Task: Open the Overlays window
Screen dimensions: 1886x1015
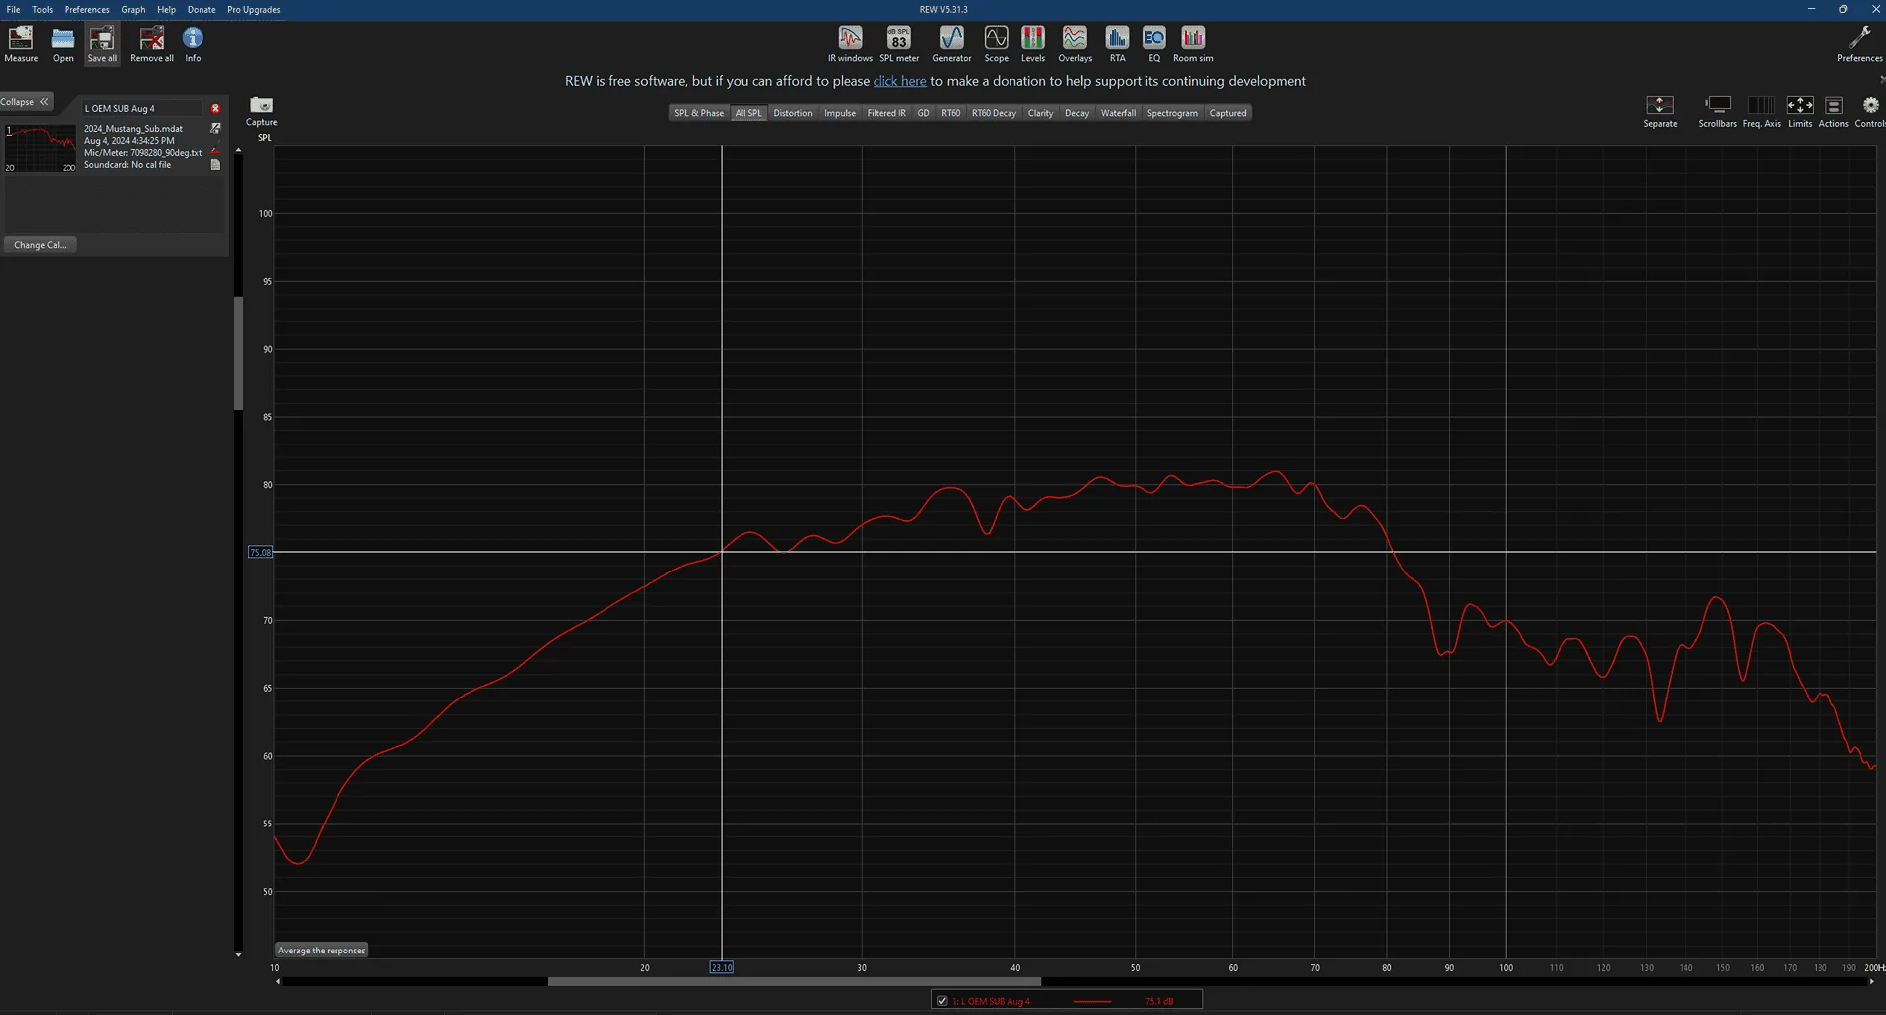Action: [x=1074, y=44]
